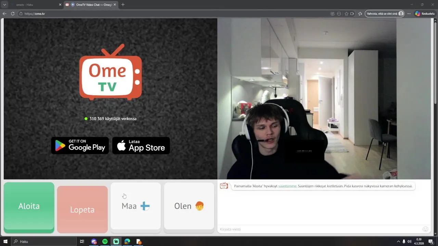Open the notification center icon

[x=431, y=242]
